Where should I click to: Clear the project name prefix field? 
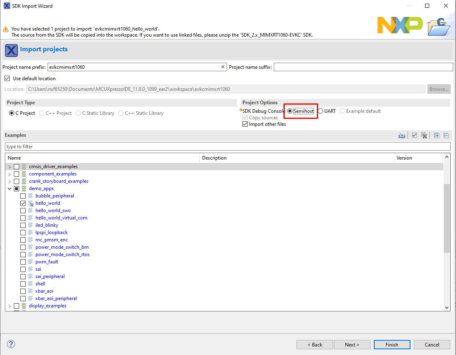(x=223, y=67)
